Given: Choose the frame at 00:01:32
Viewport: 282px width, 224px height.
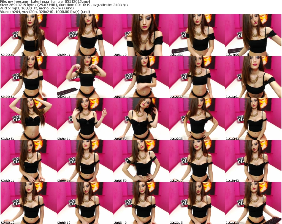Looking at the screenshot, I should [x=197, y=35].
